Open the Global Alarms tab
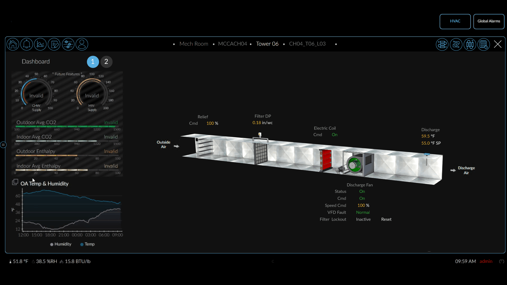507x285 pixels. (x=489, y=21)
